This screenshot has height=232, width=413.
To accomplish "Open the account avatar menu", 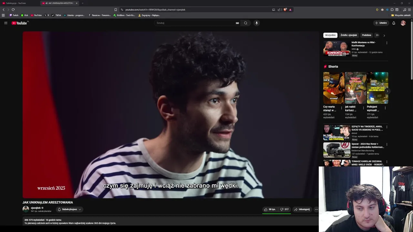I will 403,23.
